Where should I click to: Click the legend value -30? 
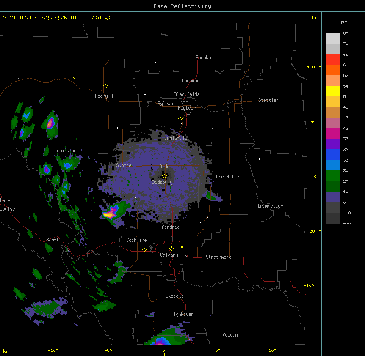(x=347, y=223)
